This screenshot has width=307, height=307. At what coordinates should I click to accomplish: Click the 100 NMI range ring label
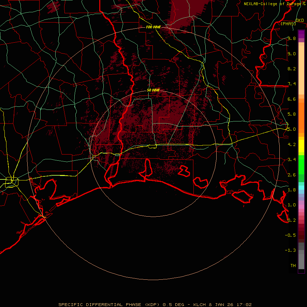pos(153,27)
